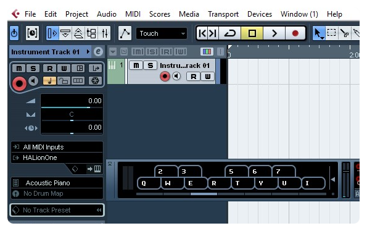367x231 pixels.
Task: Start recording from transport toolbar
Action: coord(295,33)
